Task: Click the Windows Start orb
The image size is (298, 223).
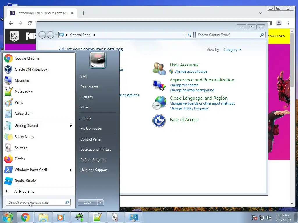Action: tap(8, 217)
